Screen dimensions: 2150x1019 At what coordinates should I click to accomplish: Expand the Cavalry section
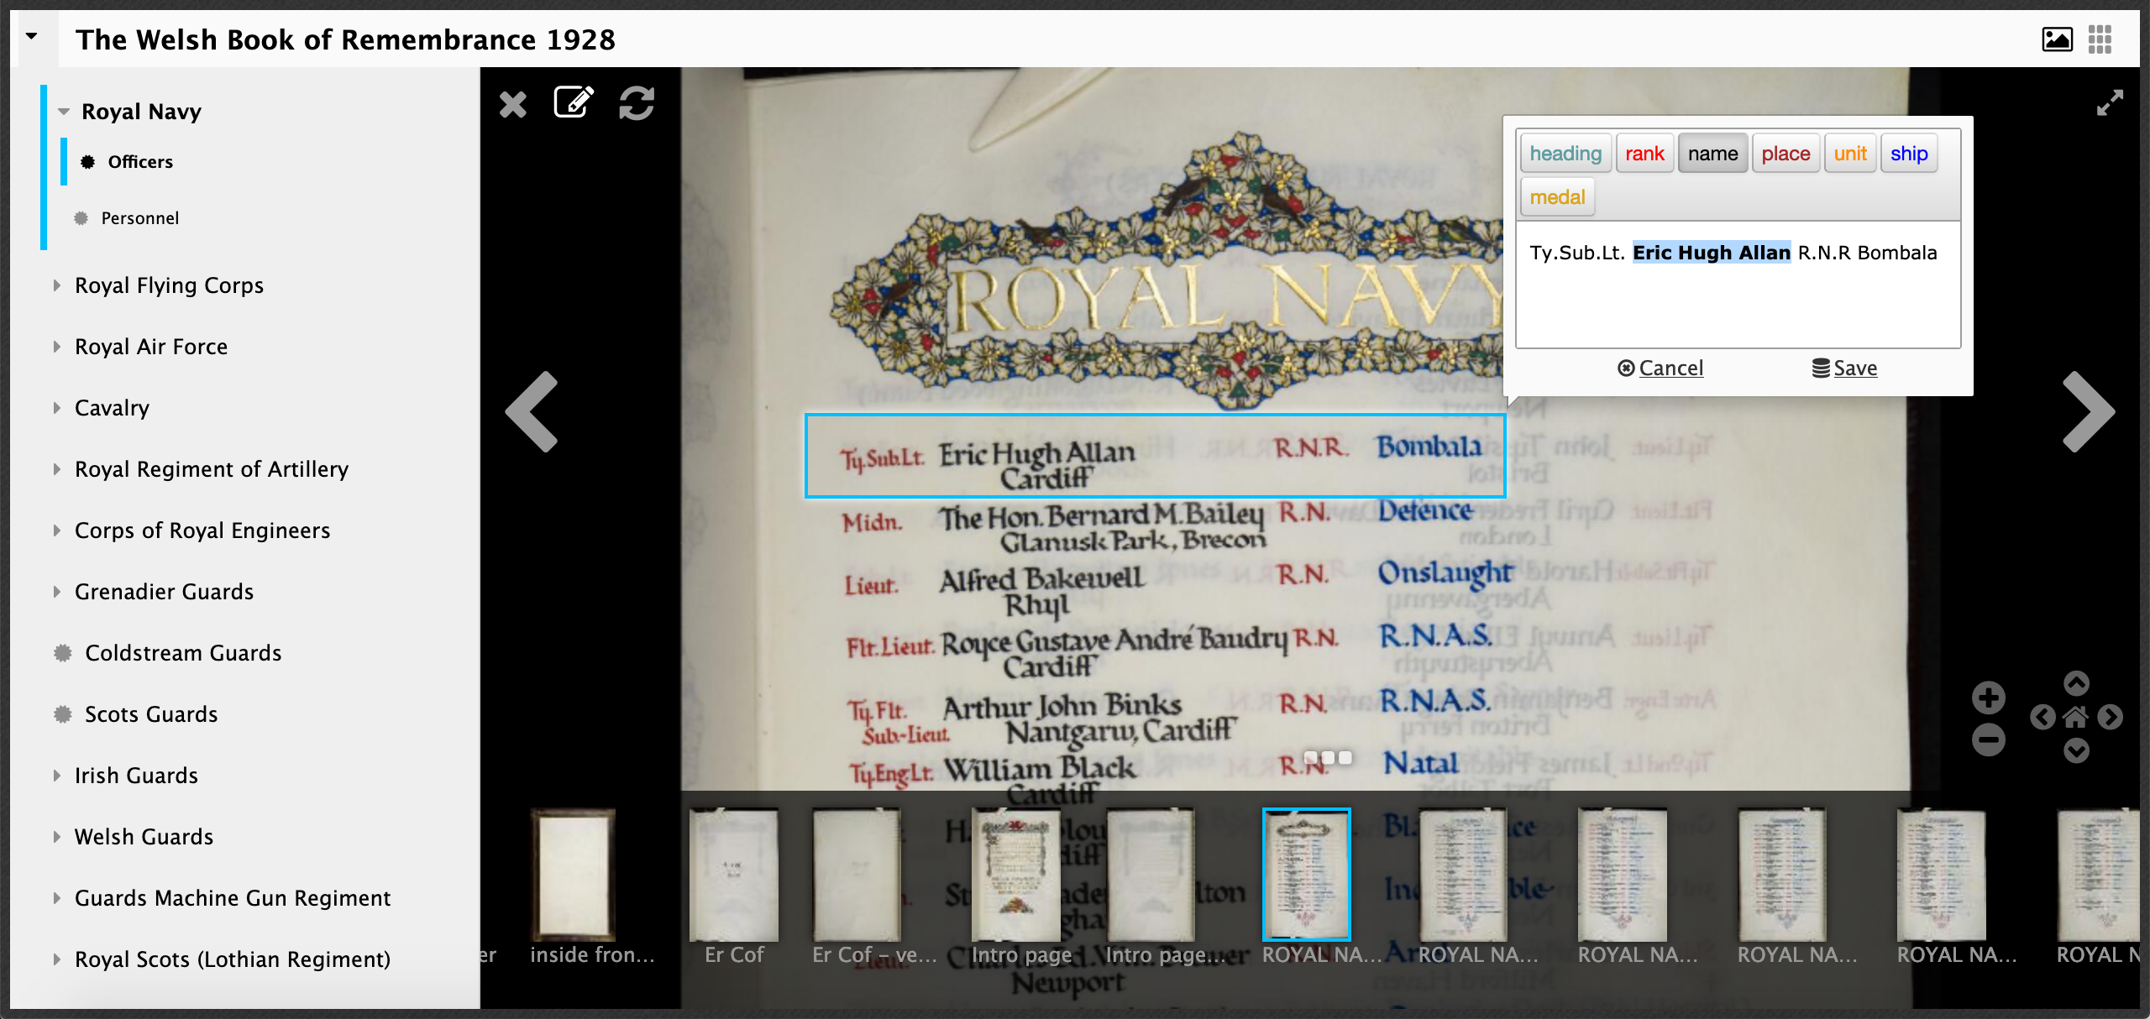pyautogui.click(x=57, y=408)
